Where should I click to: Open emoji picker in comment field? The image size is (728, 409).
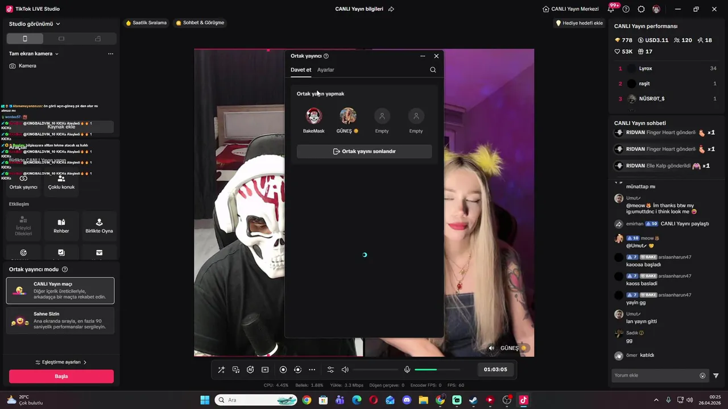coord(702,375)
